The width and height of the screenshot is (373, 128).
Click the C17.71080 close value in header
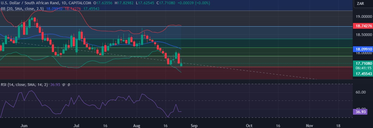coord(165,3)
